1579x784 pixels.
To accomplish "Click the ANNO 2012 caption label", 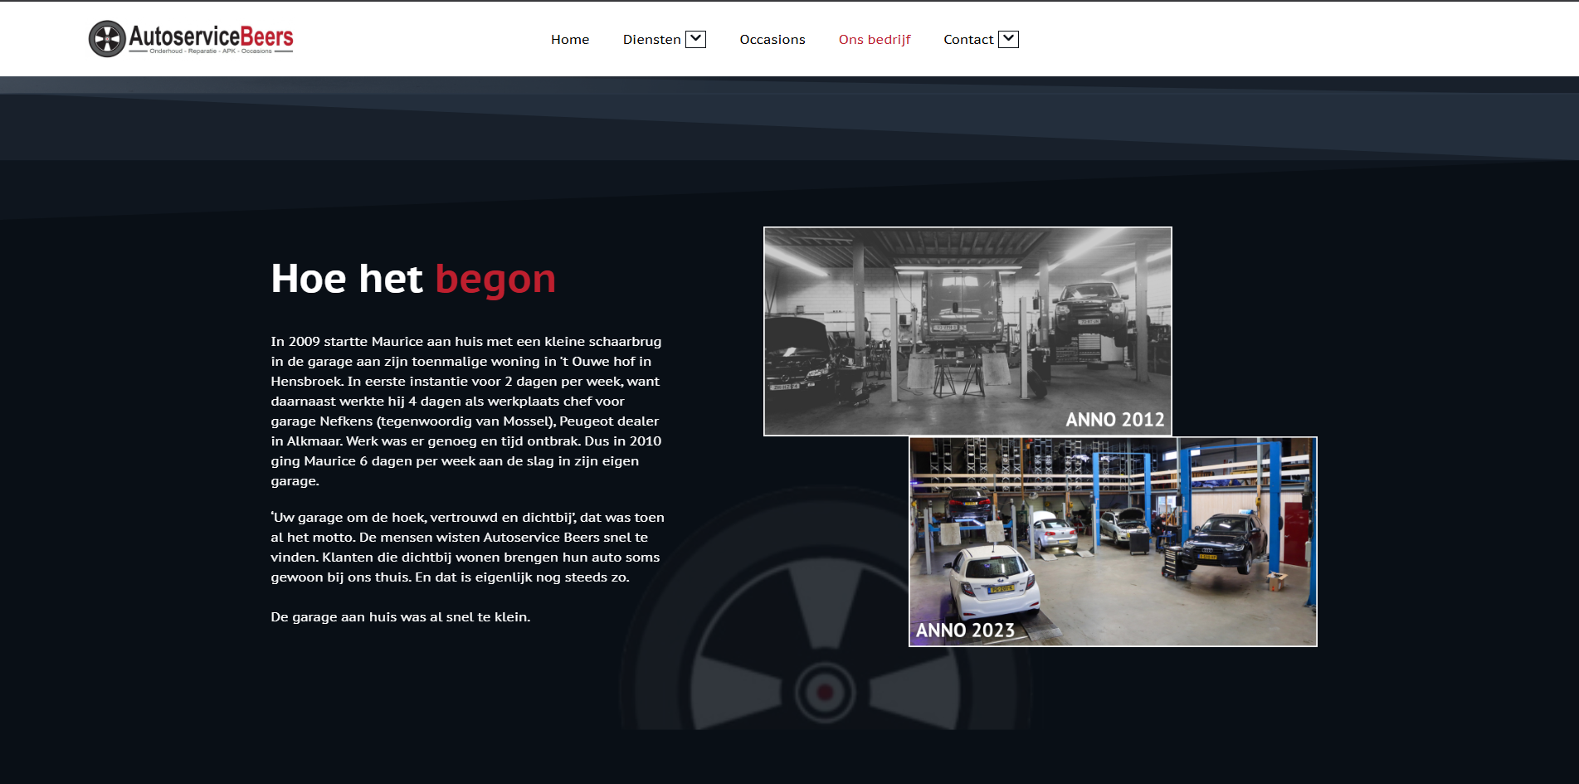I will pos(1115,420).
